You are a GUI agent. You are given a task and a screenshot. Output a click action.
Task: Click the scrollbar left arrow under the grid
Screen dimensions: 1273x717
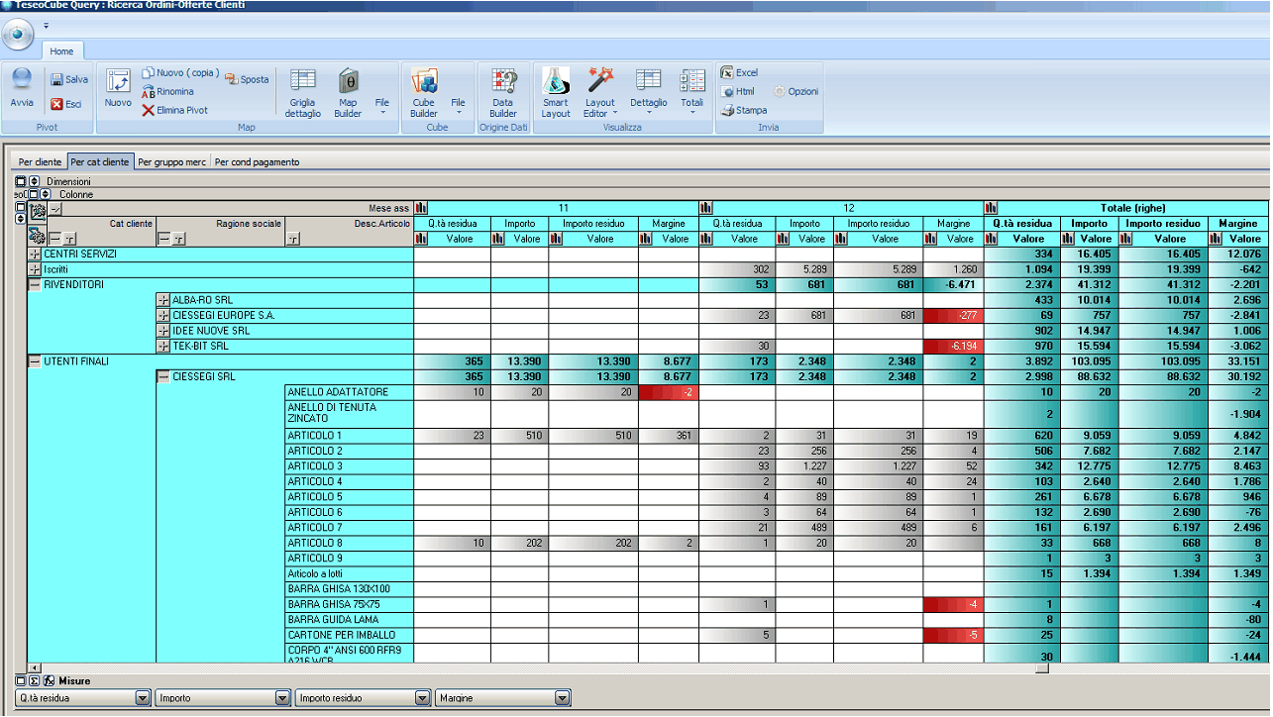tap(35, 667)
